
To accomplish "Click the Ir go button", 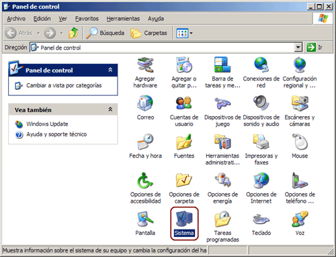I will (x=314, y=48).
